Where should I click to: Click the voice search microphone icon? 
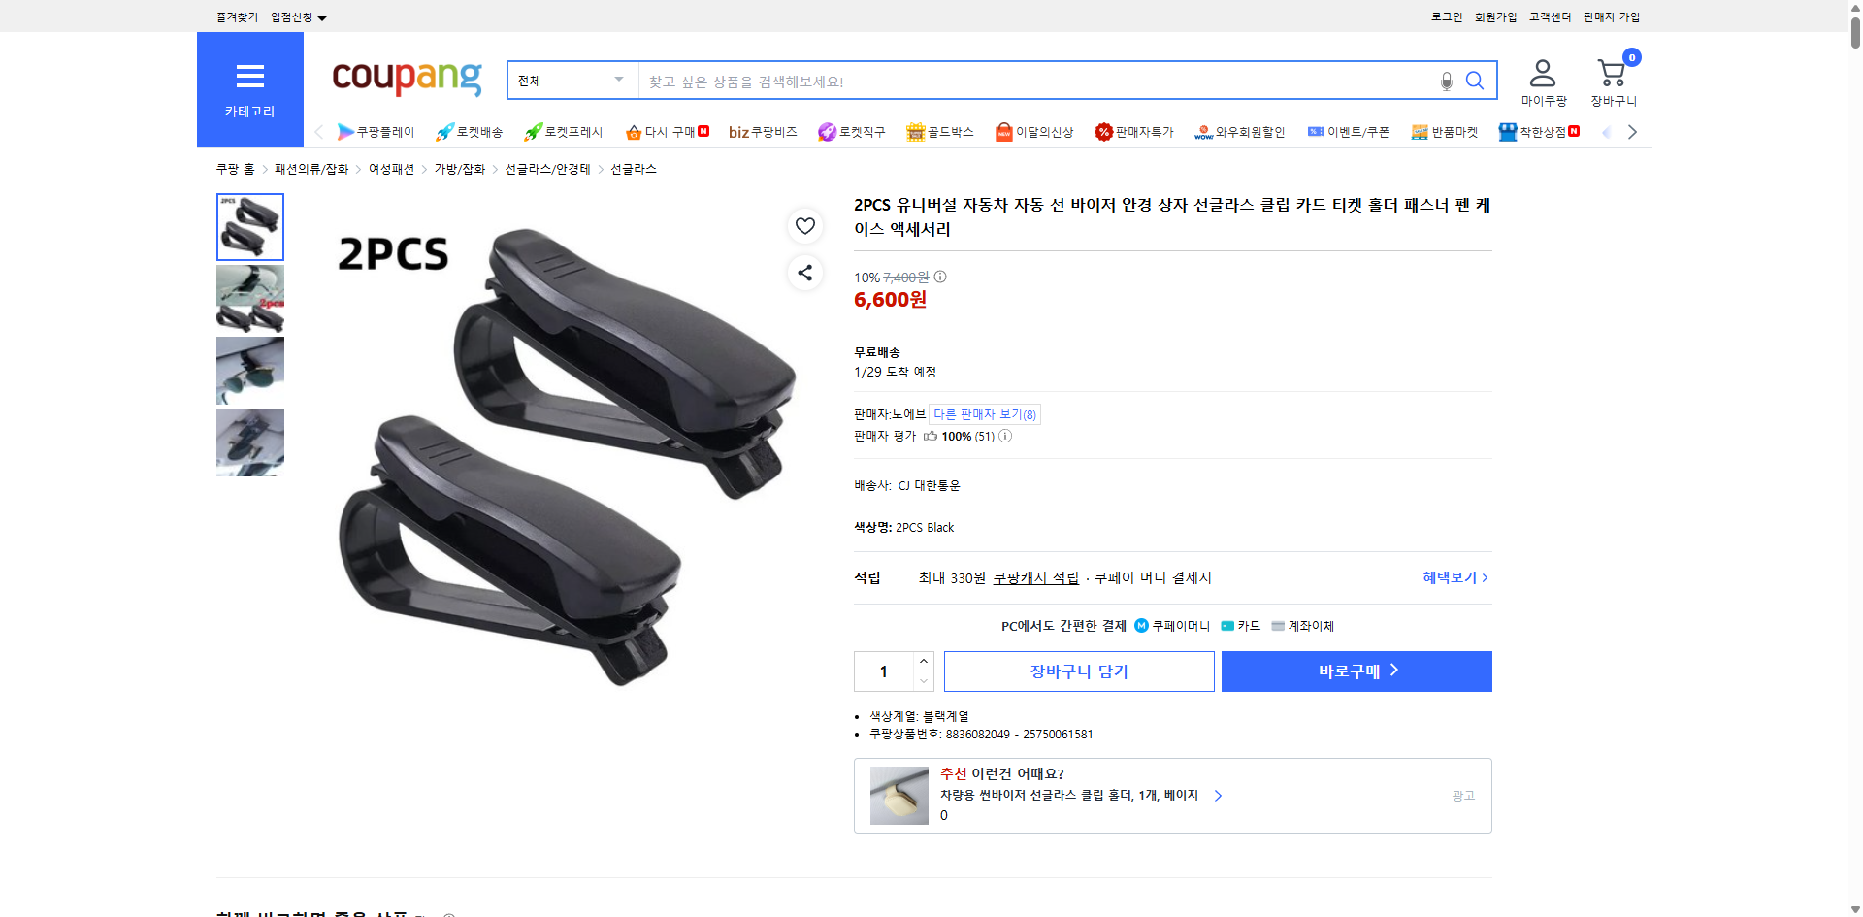pos(1445,82)
